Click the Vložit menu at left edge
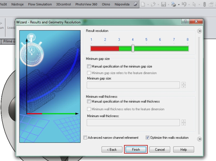The image size is (216, 161). click(3, 4)
